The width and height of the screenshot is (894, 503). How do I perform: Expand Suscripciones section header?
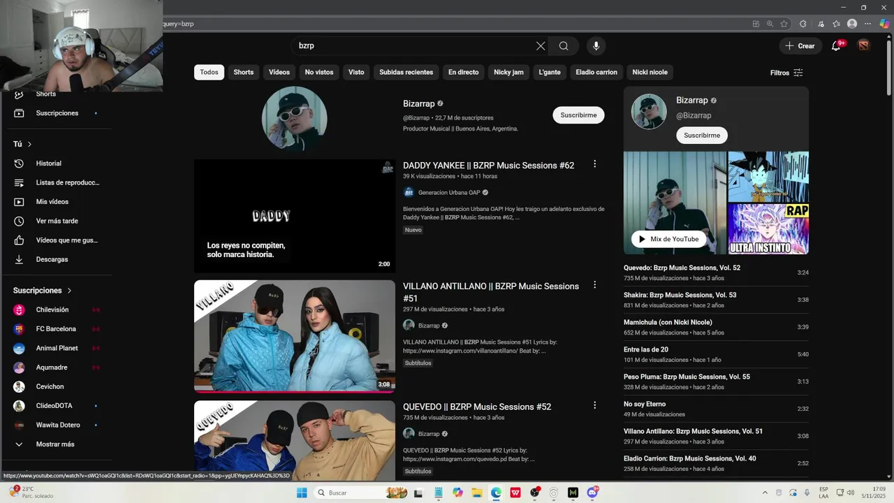43,291
